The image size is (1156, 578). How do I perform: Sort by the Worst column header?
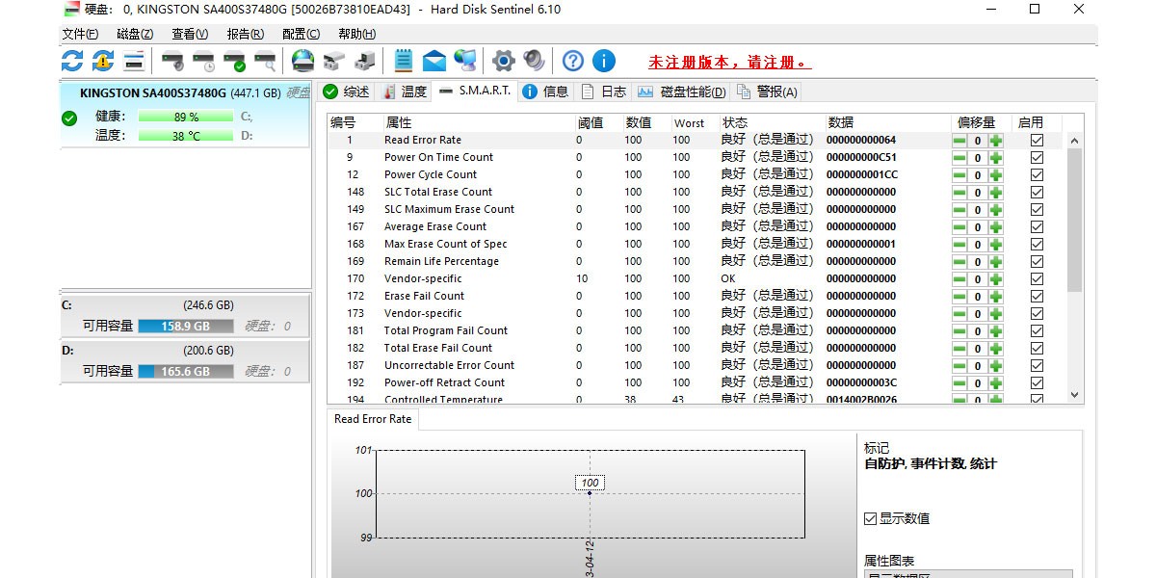[695, 122]
